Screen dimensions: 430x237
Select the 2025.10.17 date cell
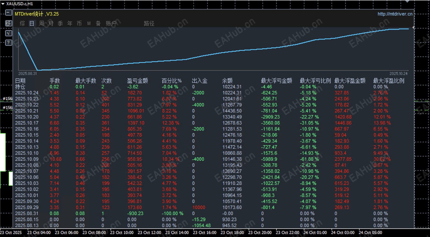coord(27,123)
